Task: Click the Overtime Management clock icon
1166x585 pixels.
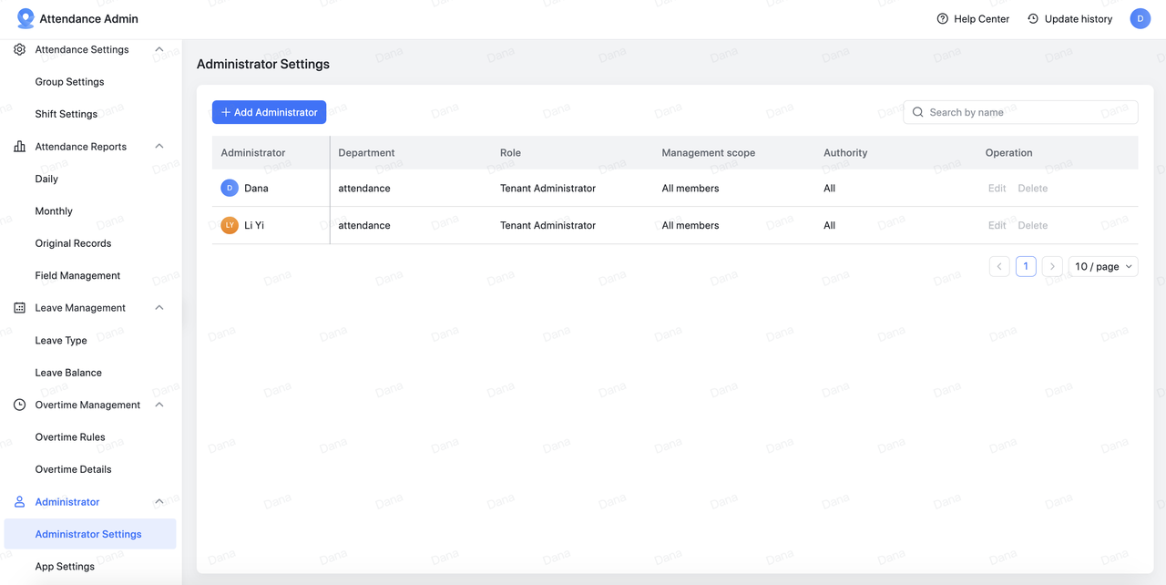Action: point(19,405)
